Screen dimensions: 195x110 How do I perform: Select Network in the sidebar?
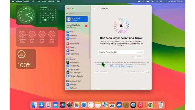pos(71,39)
